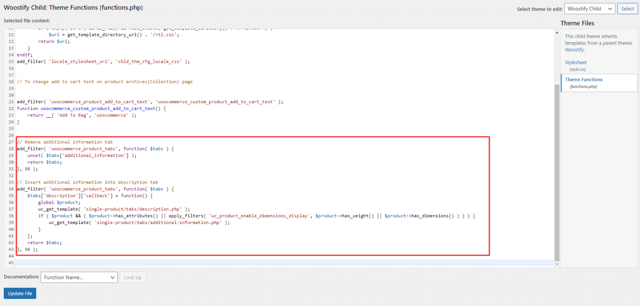Viewport: 640px width, 306px height.
Task: Click the function woocommerce_custom_product_add_to_cart_text line
Action: (x=91, y=109)
